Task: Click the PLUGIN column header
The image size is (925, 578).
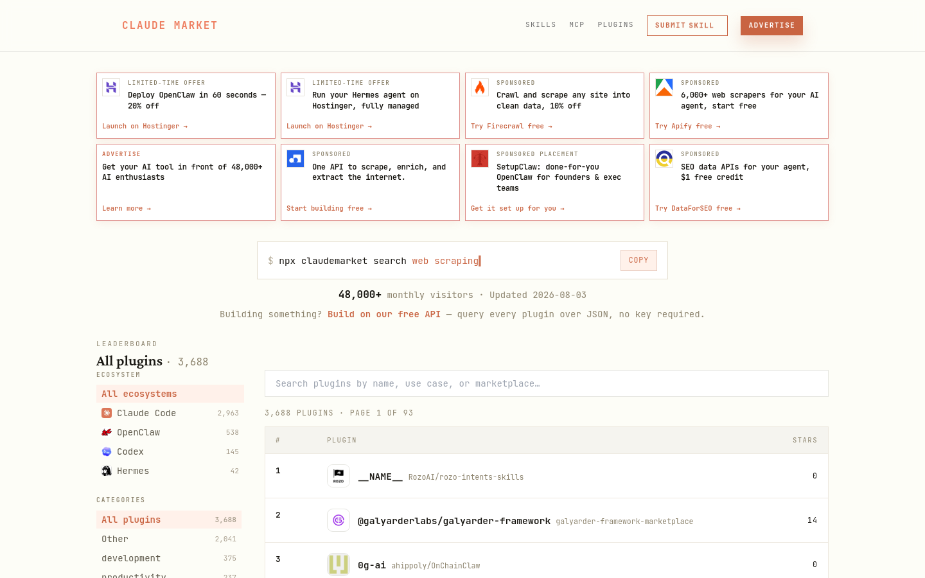Action: pos(342,441)
